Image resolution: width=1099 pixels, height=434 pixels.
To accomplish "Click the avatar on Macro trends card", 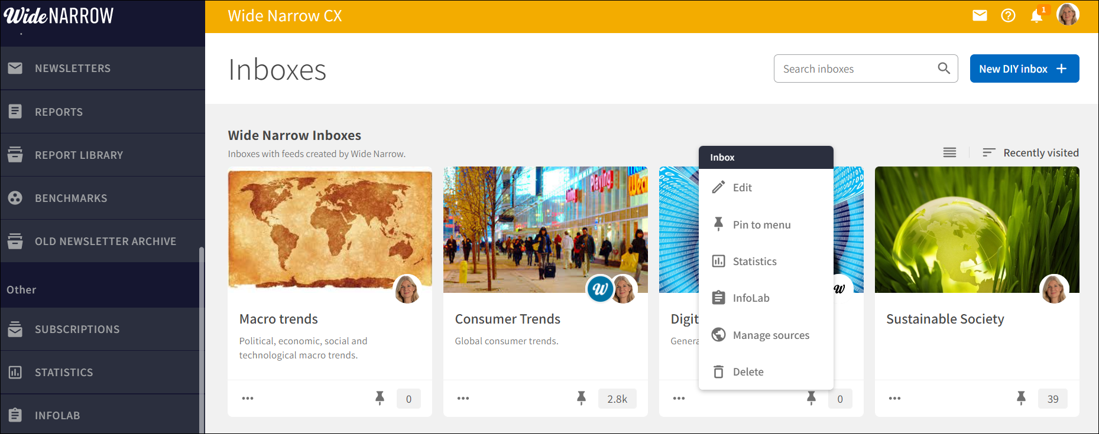I will (x=407, y=289).
